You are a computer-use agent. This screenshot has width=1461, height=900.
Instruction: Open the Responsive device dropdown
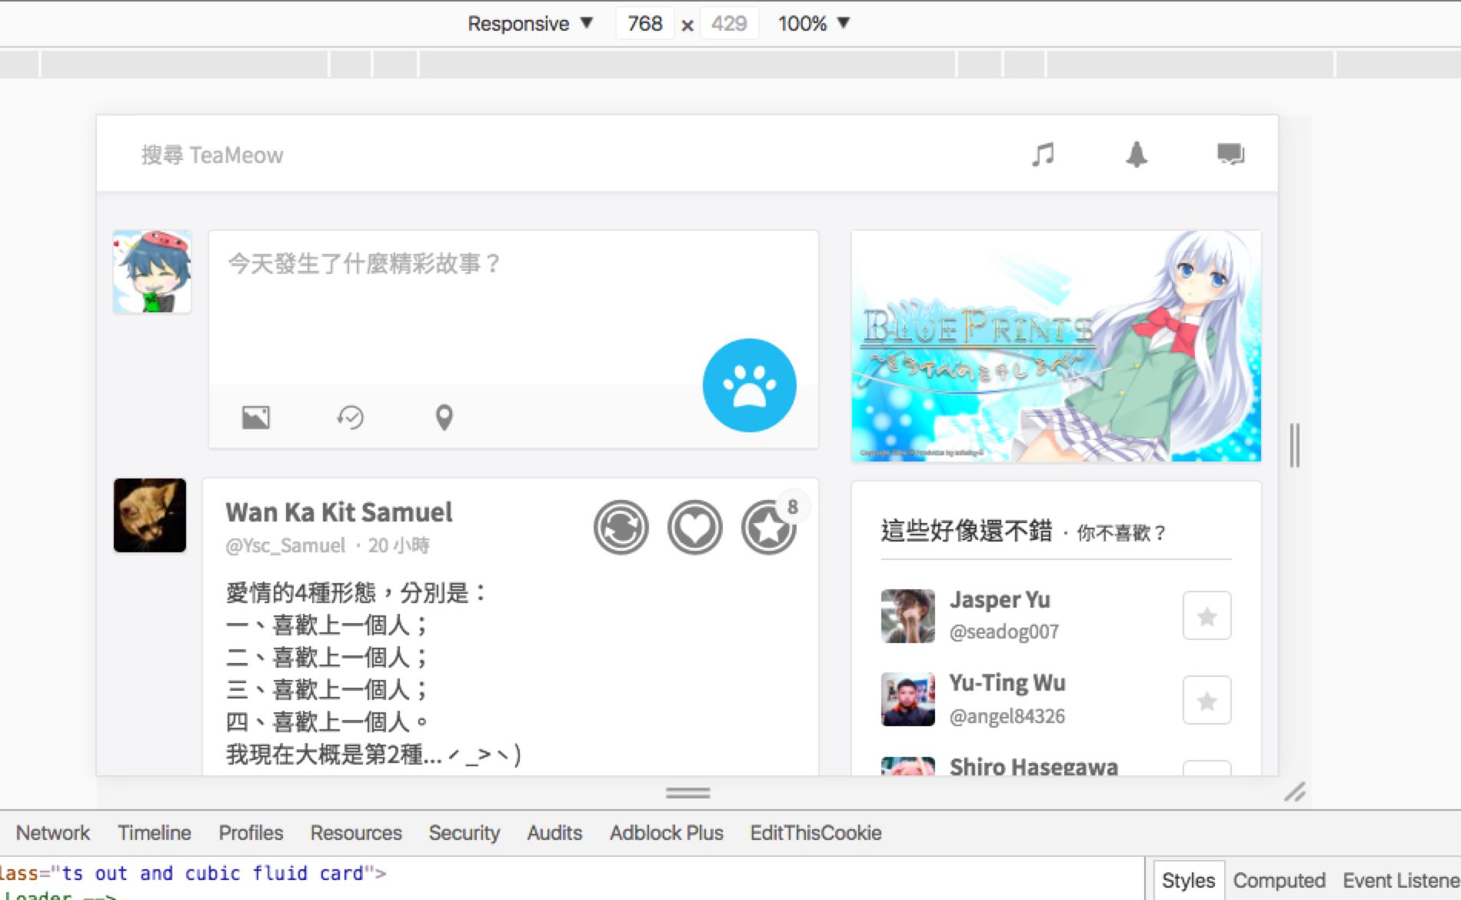click(x=530, y=24)
